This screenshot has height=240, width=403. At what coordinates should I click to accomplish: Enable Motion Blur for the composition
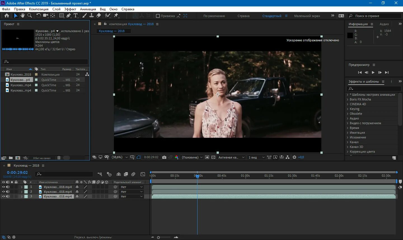point(133,174)
